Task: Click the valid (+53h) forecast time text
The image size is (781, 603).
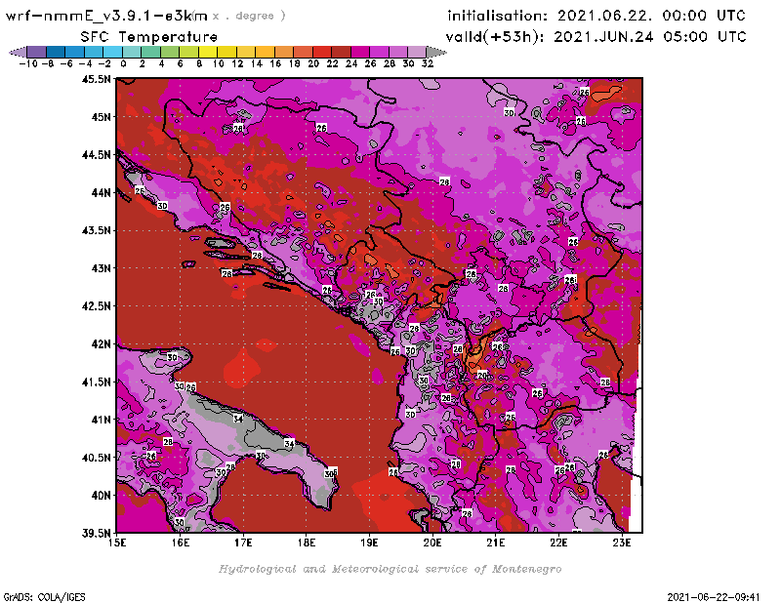Action: [596, 37]
